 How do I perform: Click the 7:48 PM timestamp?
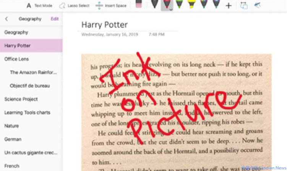[157, 34]
